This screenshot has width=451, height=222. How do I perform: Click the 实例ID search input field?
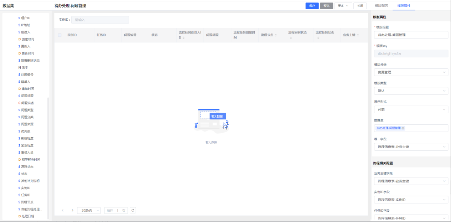pos(100,20)
